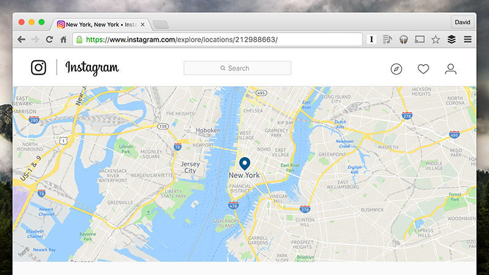Go to browser home page icon
489x275 pixels.
pos(64,40)
